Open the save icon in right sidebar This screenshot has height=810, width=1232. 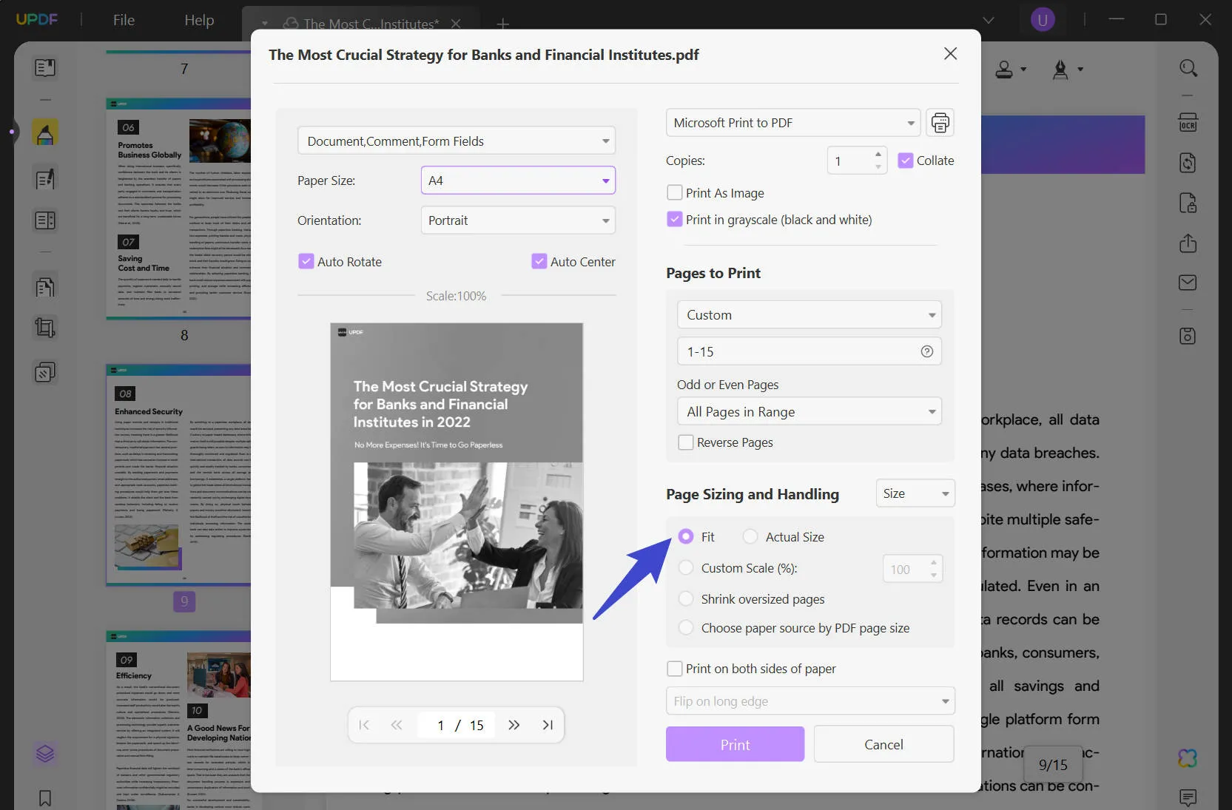pos(1188,335)
